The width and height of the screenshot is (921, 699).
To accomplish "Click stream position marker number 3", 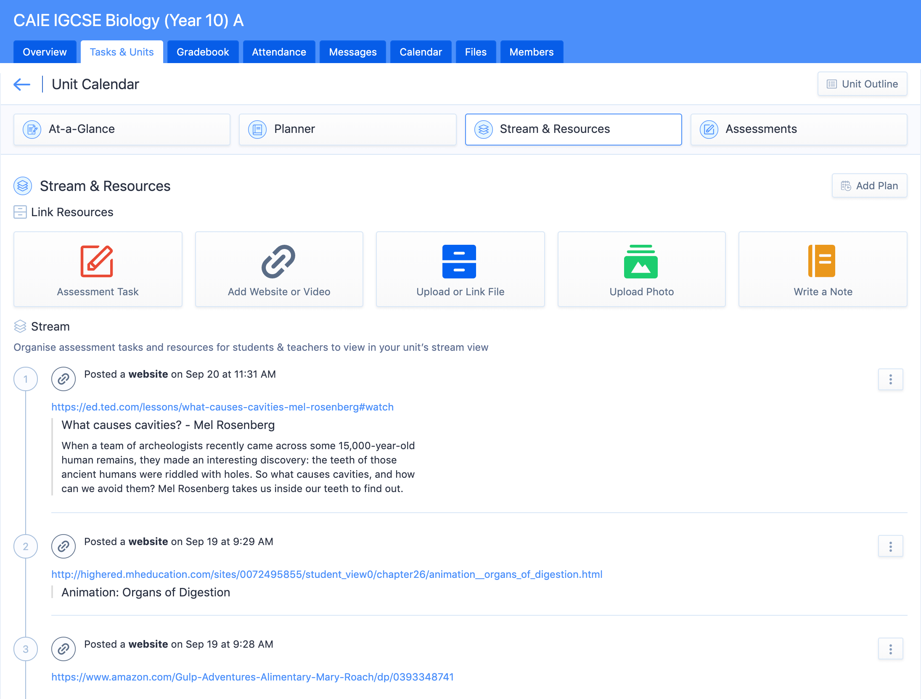I will click(26, 649).
